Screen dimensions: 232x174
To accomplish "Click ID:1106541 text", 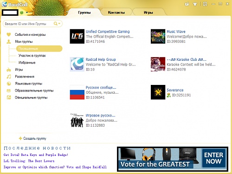I will pos(95,97).
